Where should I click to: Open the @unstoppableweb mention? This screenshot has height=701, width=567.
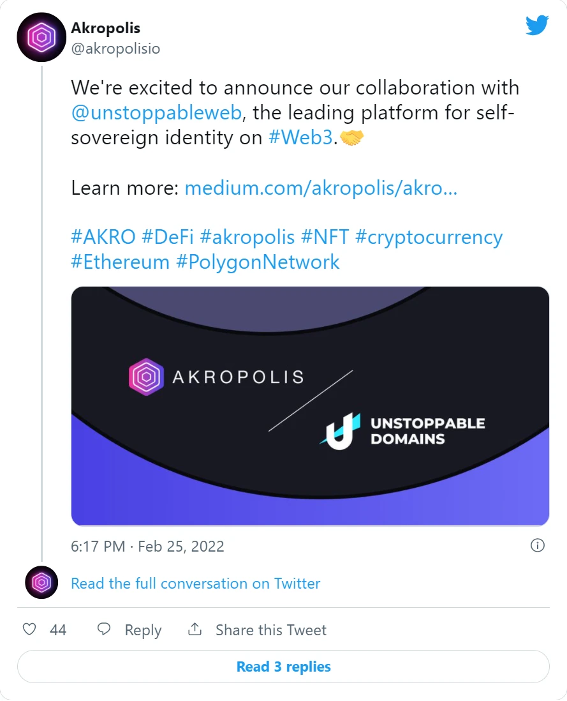coord(156,112)
